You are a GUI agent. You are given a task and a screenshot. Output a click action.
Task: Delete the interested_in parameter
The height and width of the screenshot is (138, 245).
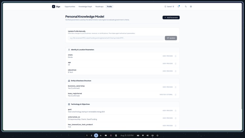click(x=175, y=118)
